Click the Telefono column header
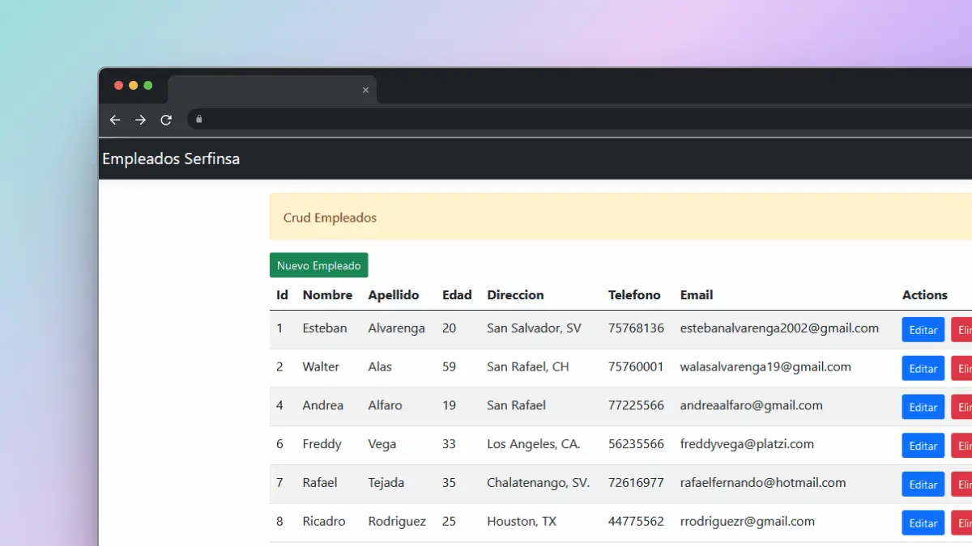 635,295
